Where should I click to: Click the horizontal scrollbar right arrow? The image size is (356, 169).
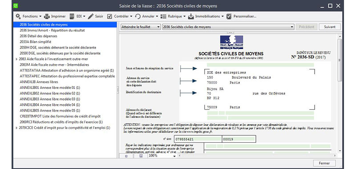coord(336,156)
